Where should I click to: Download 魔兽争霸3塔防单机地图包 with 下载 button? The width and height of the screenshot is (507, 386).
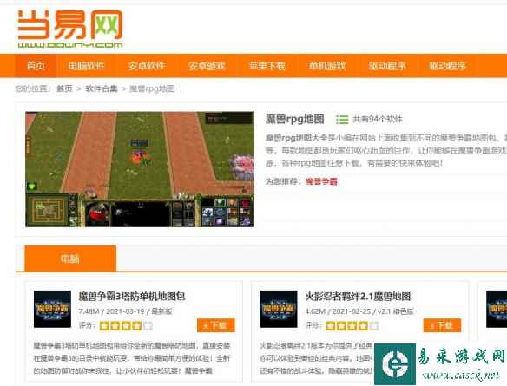(x=216, y=325)
